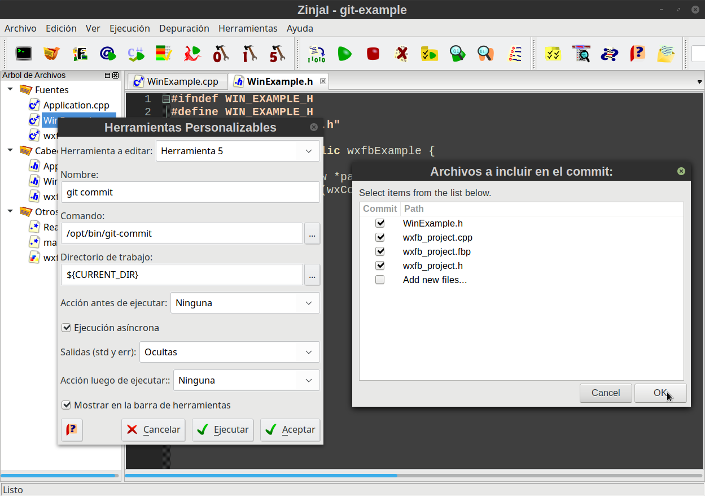Launch custom tool 0 from toolbar
705x496 pixels.
tap(221, 54)
